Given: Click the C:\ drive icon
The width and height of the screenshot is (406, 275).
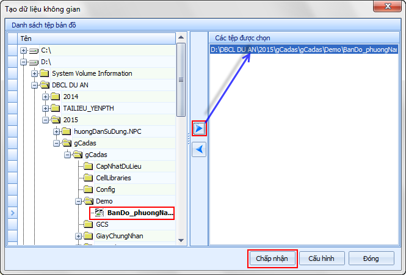Looking at the screenshot, I should [33, 50].
